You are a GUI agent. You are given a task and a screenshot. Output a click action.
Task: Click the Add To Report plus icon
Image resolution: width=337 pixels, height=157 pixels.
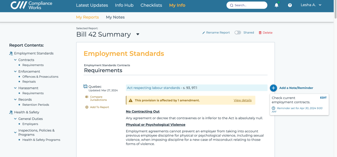coord(87,107)
